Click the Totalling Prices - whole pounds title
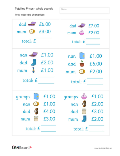120x156 pixels. tap(34, 9)
